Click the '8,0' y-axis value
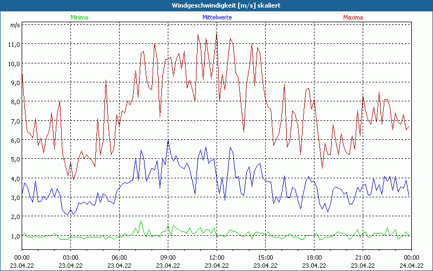The height and width of the screenshot is (271, 433). point(15,102)
